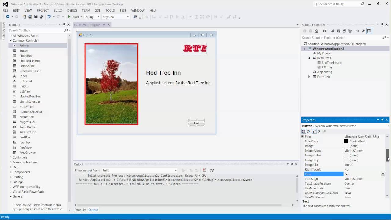391x220 pixels.
Task: Click the Open File toolbar icon
Action: click(x=30, y=17)
